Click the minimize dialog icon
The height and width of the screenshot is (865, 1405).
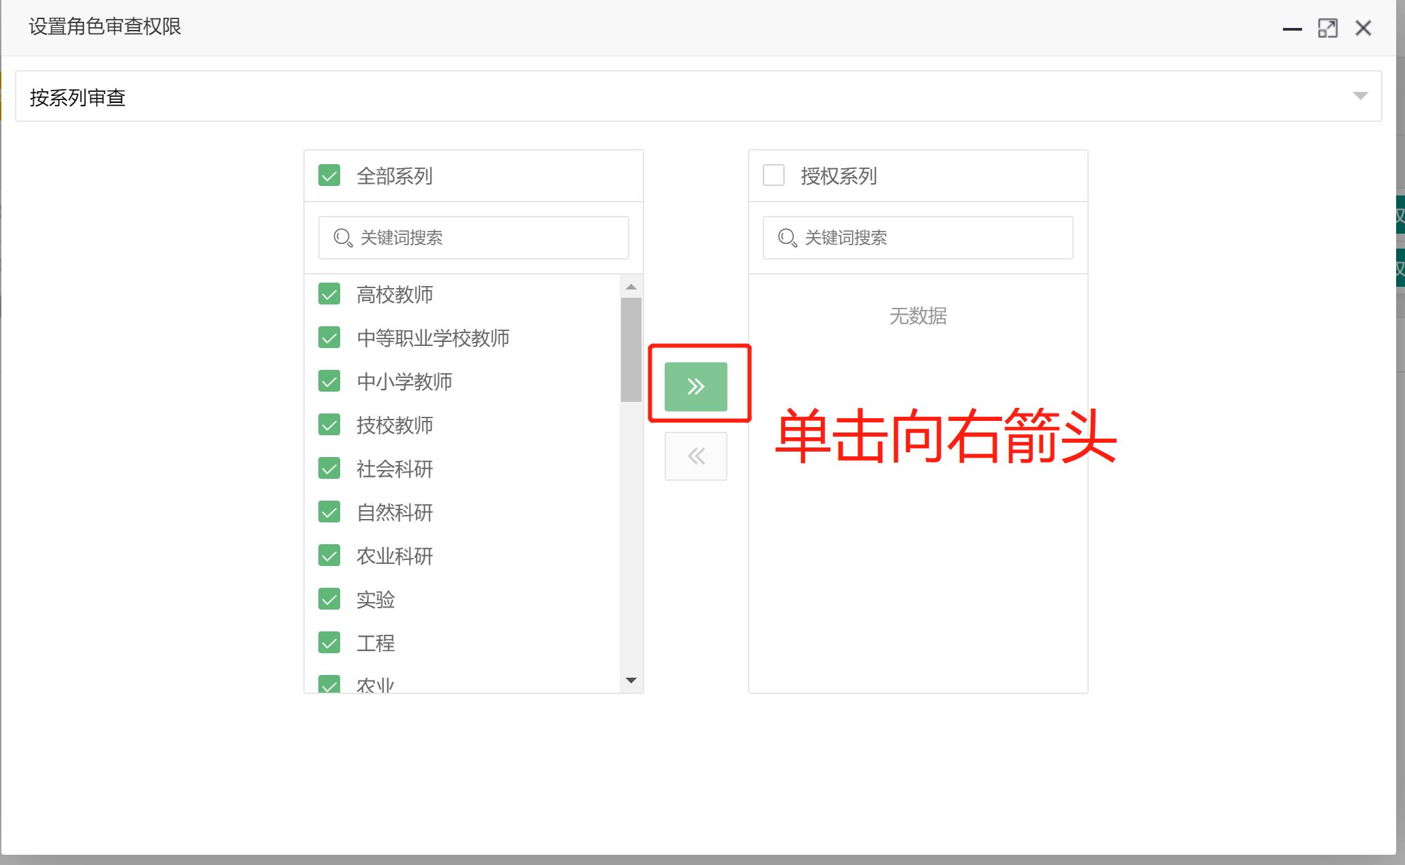pyautogui.click(x=1290, y=29)
